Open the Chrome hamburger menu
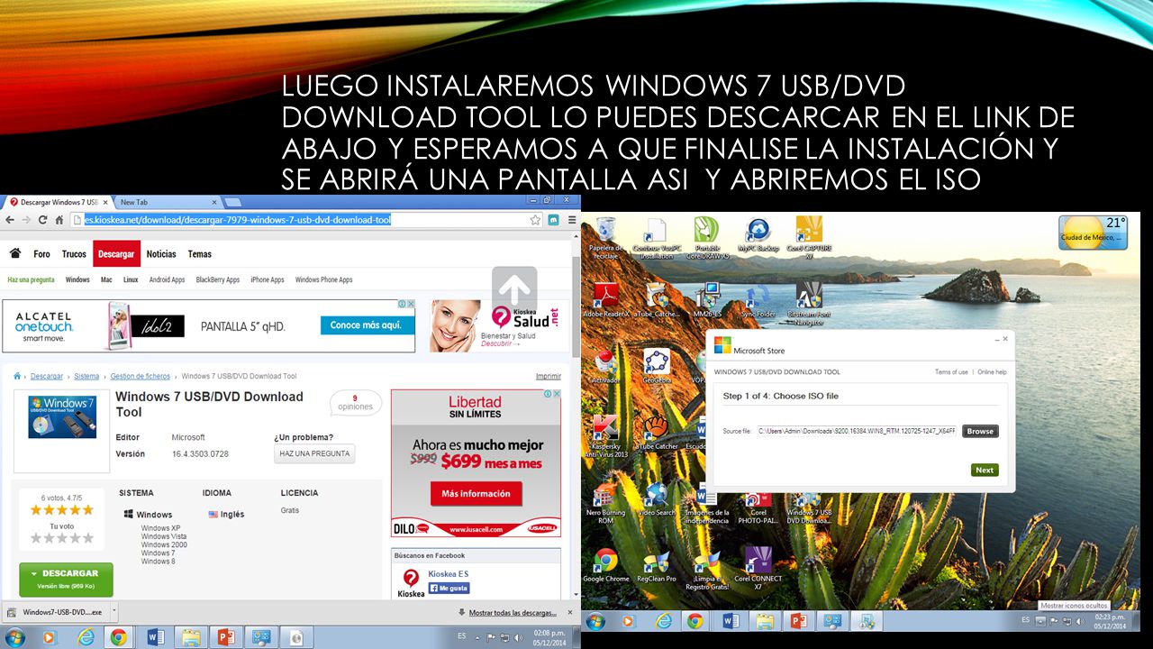Viewport: 1153px width, 649px height. [x=570, y=220]
